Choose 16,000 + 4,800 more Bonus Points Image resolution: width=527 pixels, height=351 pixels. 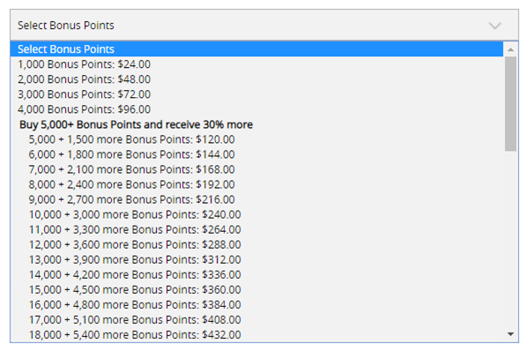point(256,304)
